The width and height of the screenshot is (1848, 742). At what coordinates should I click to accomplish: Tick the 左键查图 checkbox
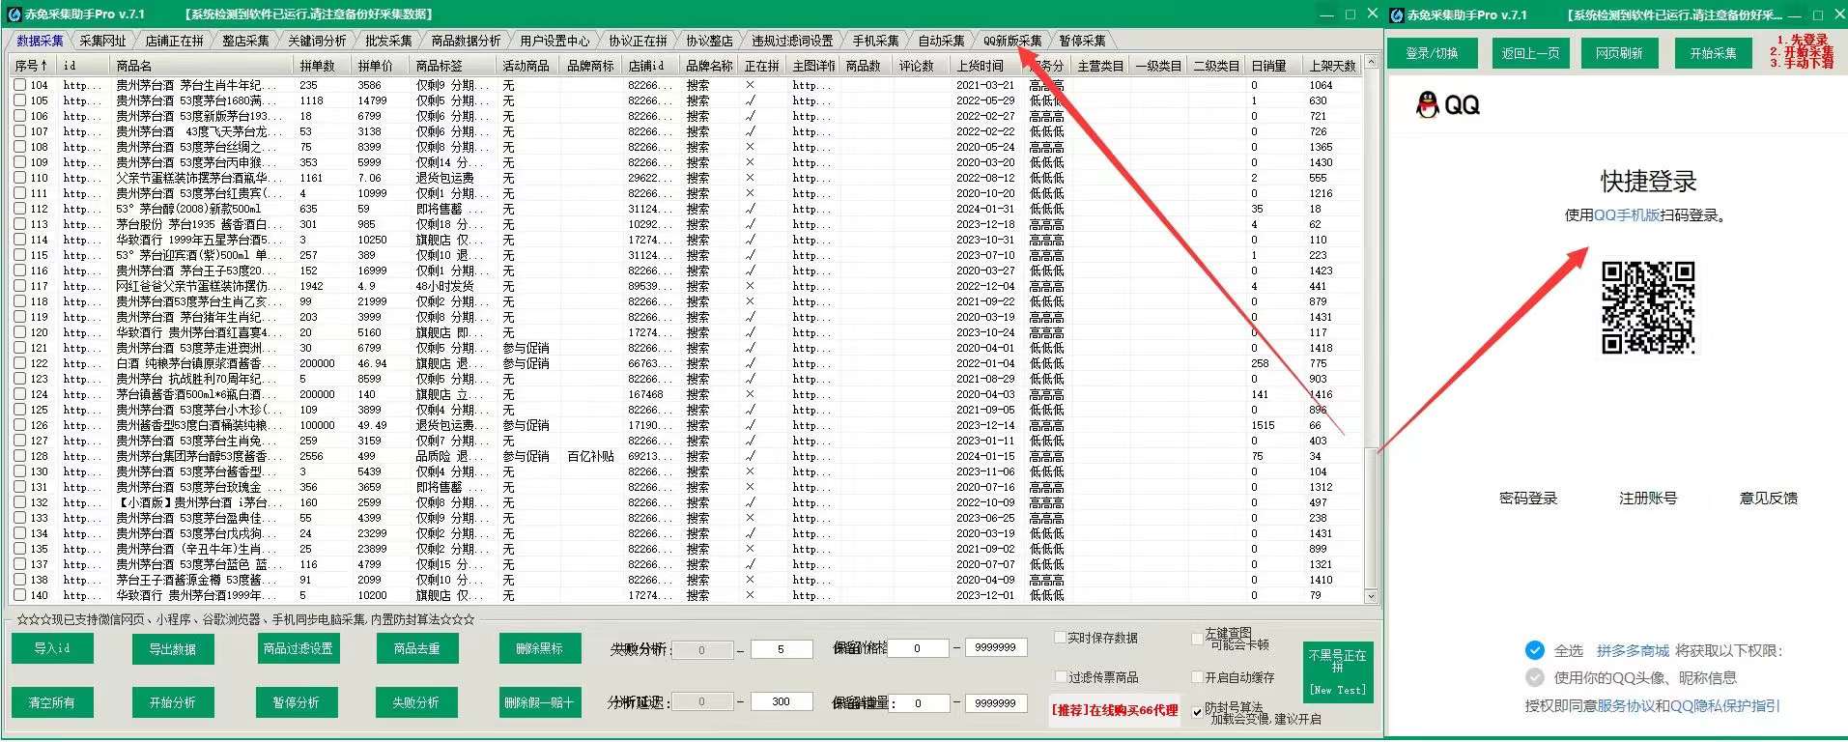point(1198,638)
